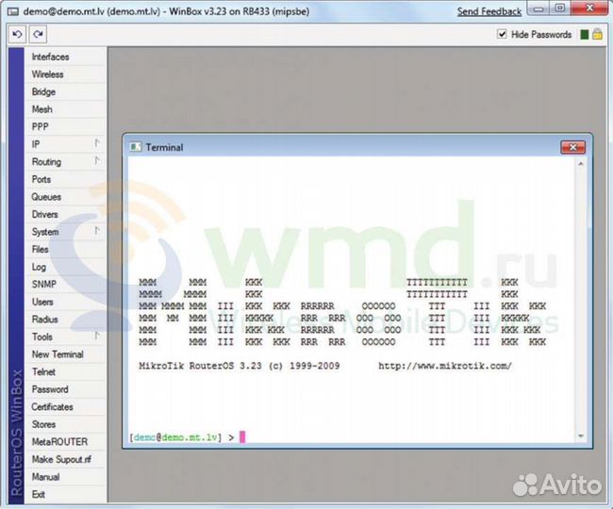Click the Undo arrow toolbar icon
Screen dimensions: 613x509
point(17,34)
